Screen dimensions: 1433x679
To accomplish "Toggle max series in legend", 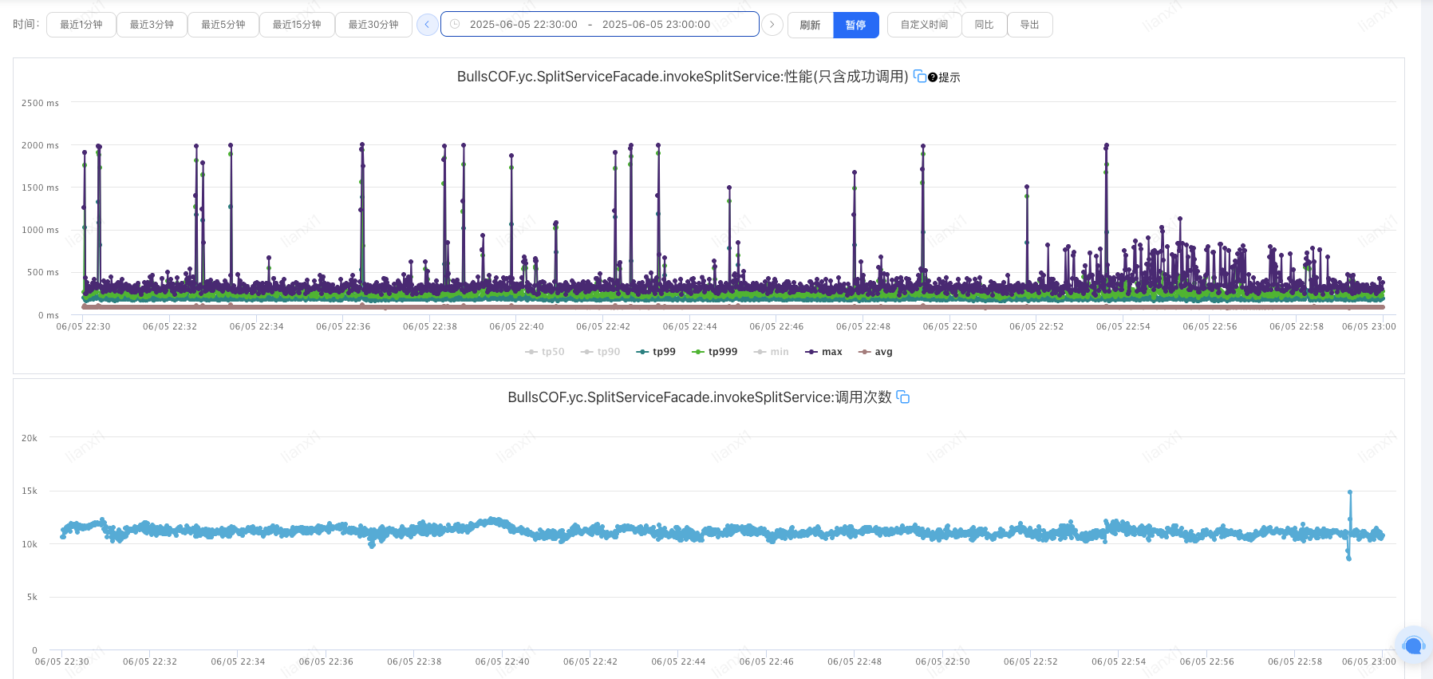I will click(x=823, y=352).
